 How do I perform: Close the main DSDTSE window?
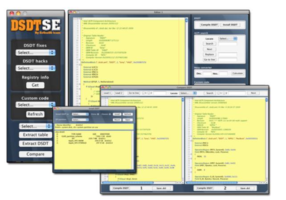coord(12,13)
